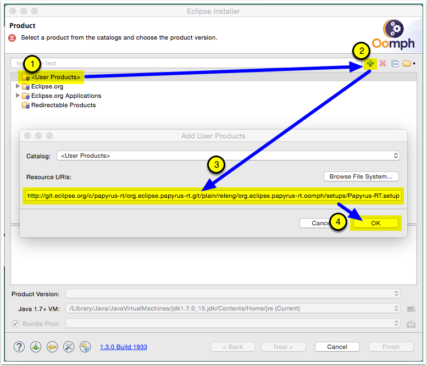Click the network proxy refresh icon

(85, 347)
